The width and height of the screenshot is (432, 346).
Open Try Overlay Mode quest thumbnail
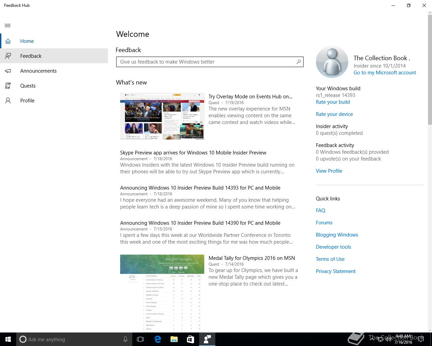[162, 116]
